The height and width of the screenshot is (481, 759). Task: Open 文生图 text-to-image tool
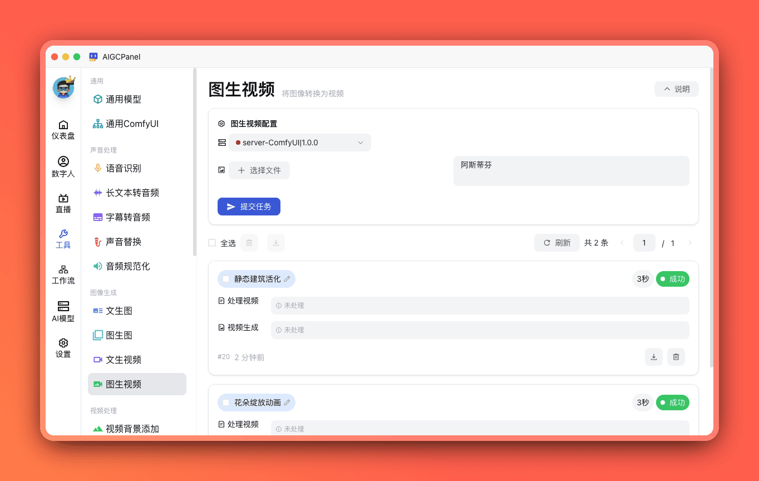[137, 311]
